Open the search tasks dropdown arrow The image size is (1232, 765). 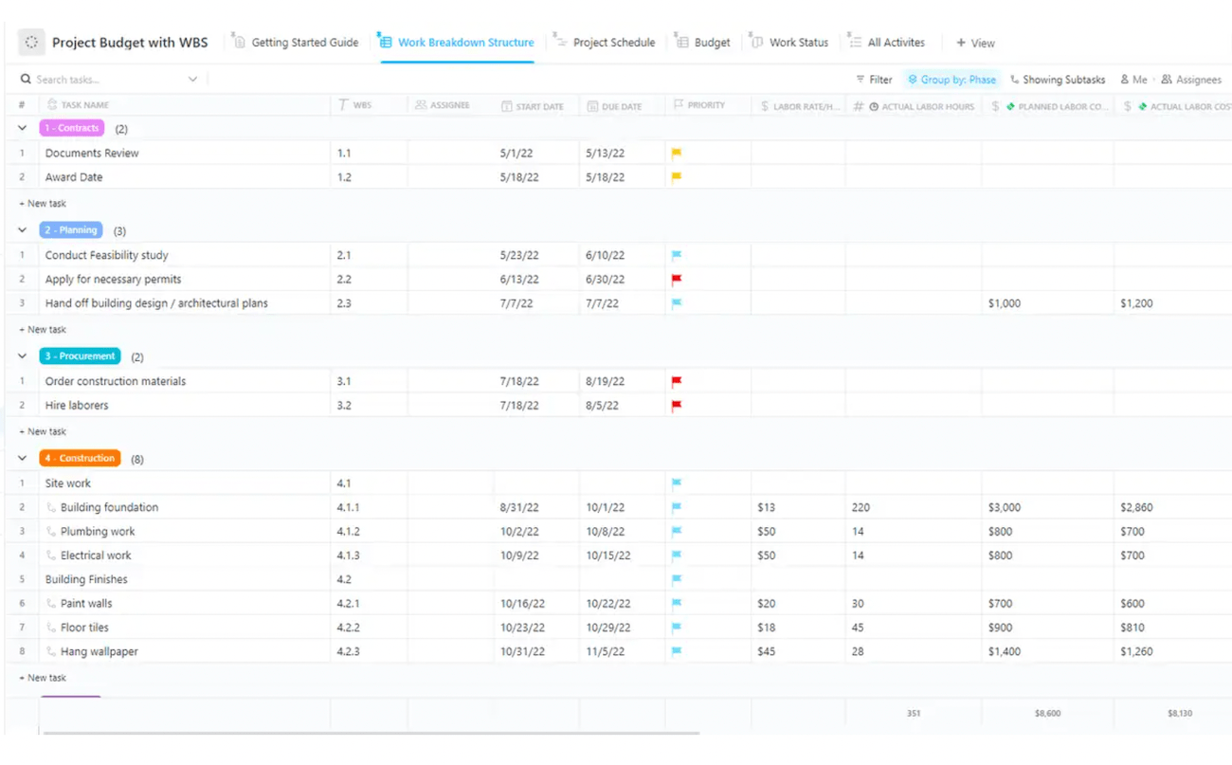[192, 80]
